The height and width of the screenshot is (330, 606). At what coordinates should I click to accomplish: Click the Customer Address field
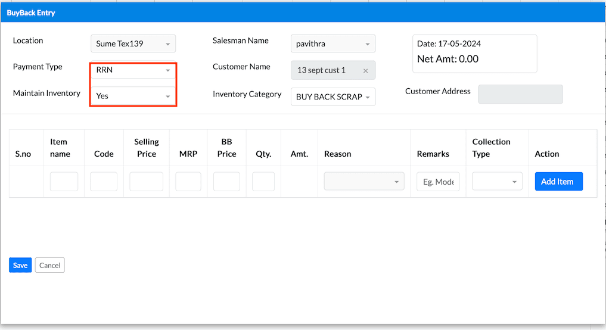(520, 94)
